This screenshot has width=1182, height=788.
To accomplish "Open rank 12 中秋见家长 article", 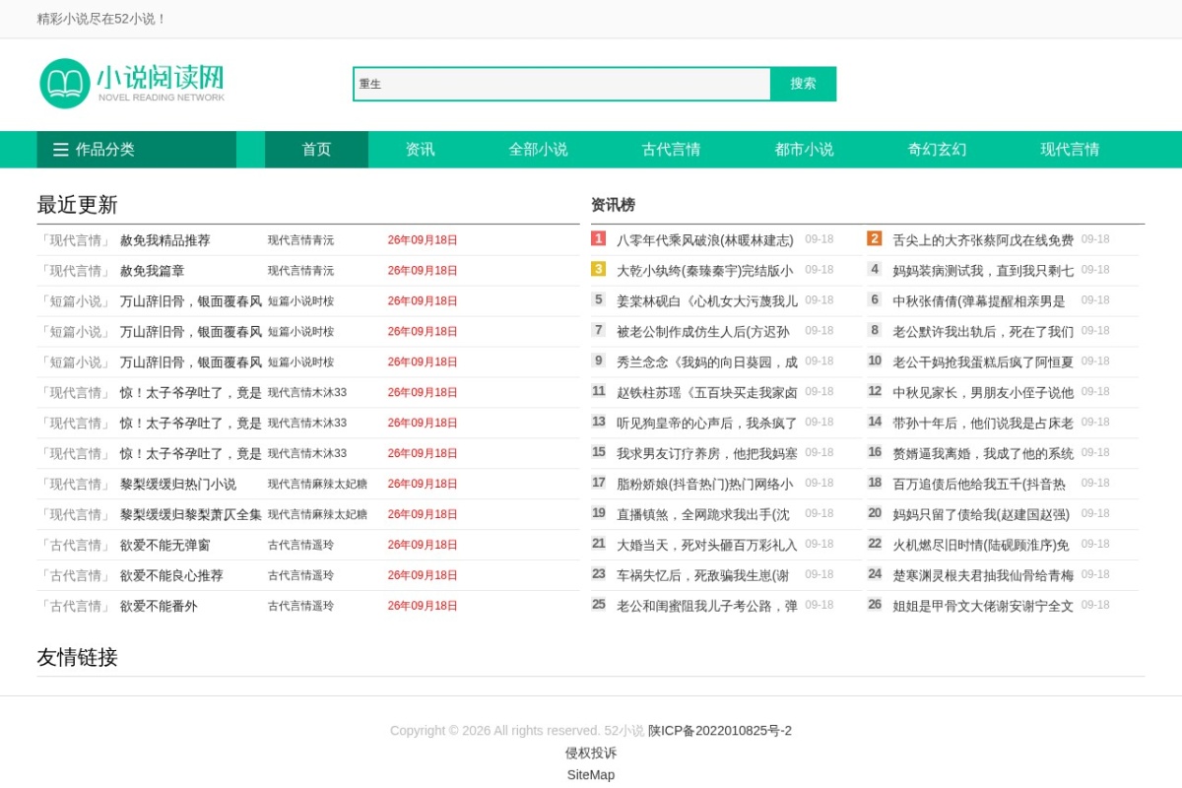I will tap(983, 393).
